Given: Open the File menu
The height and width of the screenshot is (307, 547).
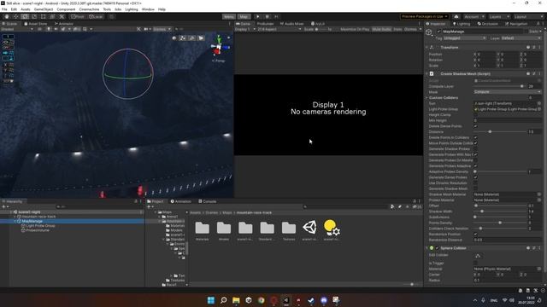Looking at the screenshot, I should 4,9.
